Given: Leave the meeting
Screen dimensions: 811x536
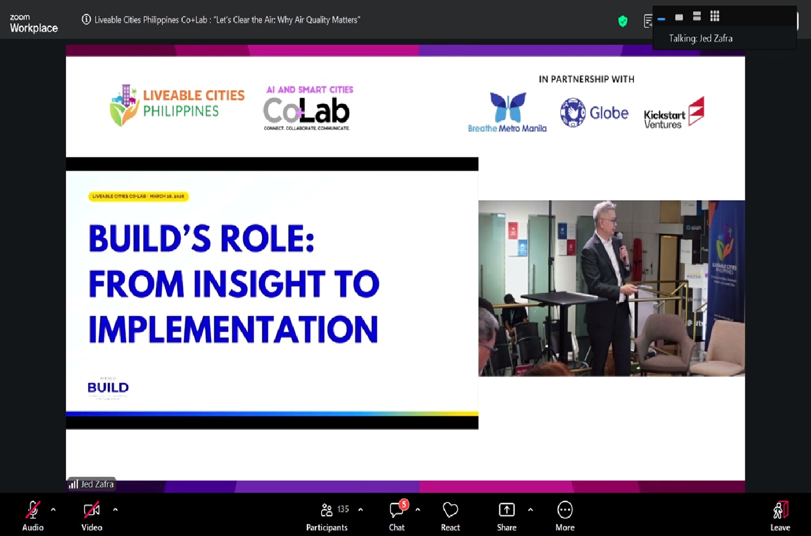Looking at the screenshot, I should click(780, 510).
